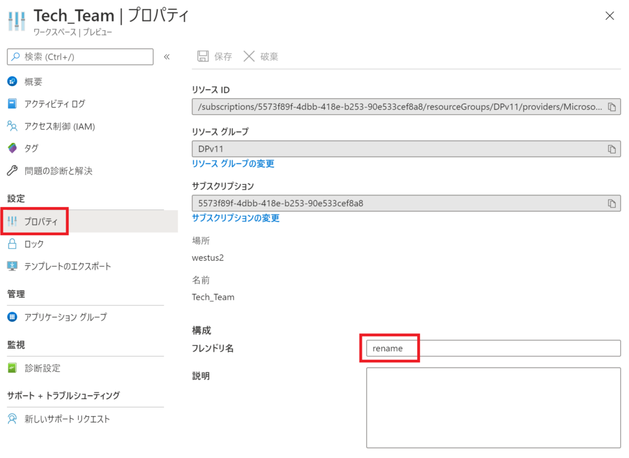The width and height of the screenshot is (629, 458).
Task: Click the 説明 description text area
Action: 493,408
